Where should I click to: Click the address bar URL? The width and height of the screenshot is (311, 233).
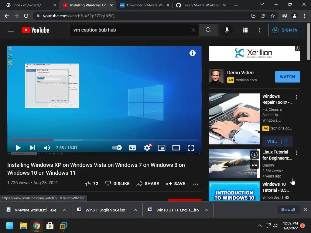pos(79,16)
